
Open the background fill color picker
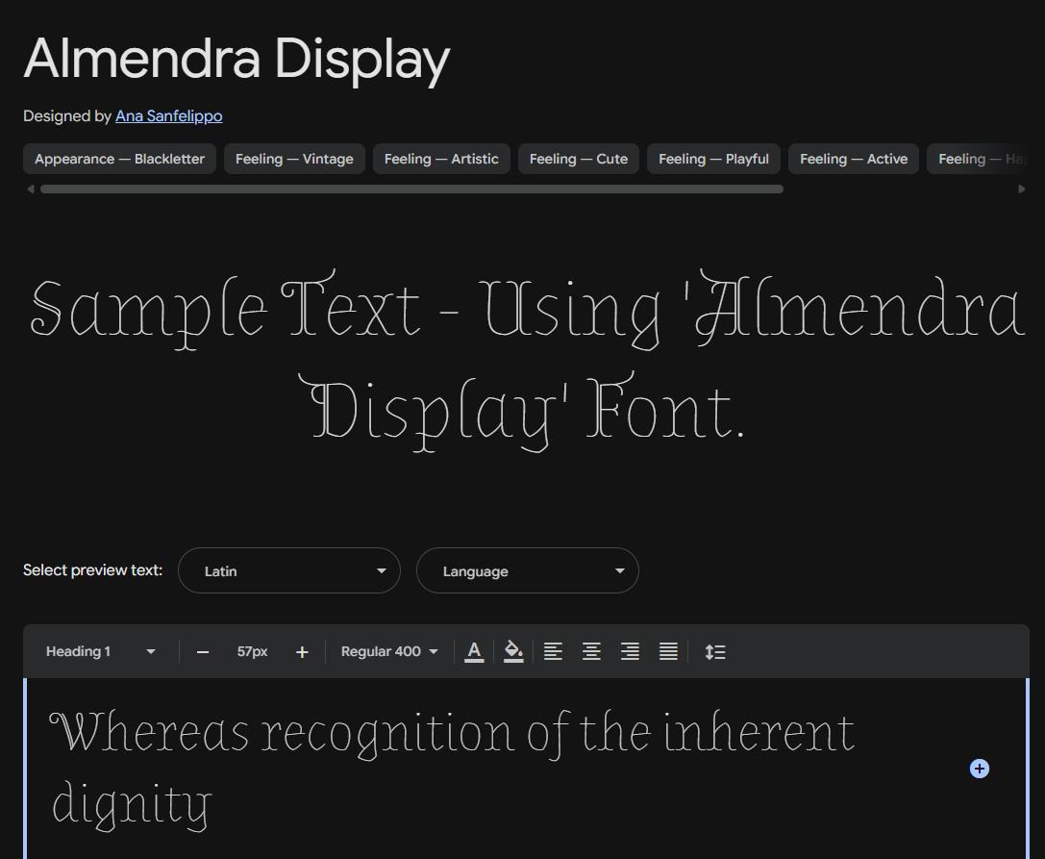coord(513,651)
